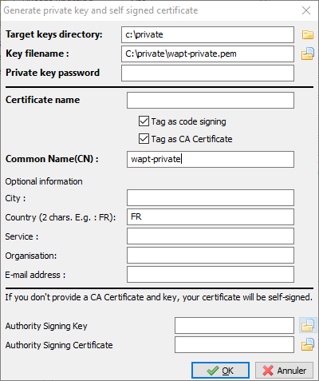319x381 pixels.
Task: Click the self-signed certificate notice text
Action: (x=159, y=297)
